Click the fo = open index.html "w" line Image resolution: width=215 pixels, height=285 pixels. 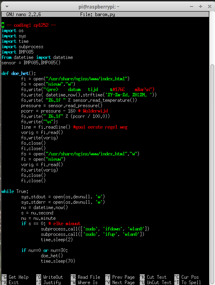pyautogui.click(x=80, y=154)
